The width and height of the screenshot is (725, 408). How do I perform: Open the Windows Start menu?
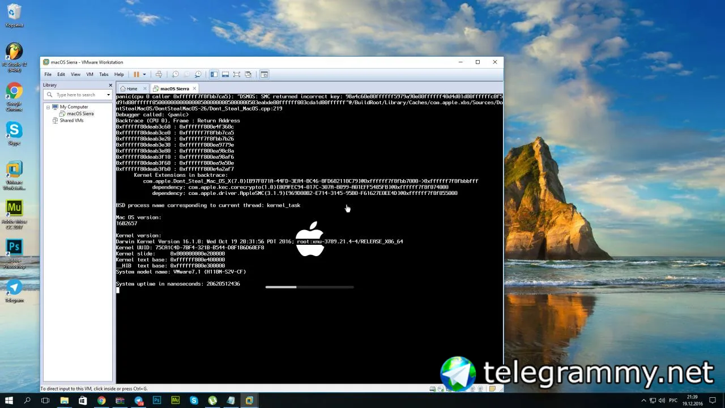click(x=9, y=401)
